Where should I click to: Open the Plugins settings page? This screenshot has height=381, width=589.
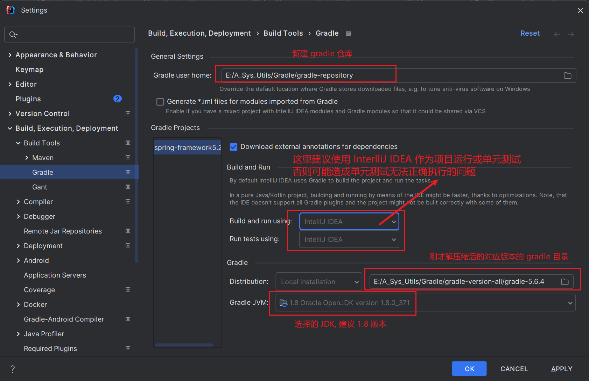click(x=28, y=99)
